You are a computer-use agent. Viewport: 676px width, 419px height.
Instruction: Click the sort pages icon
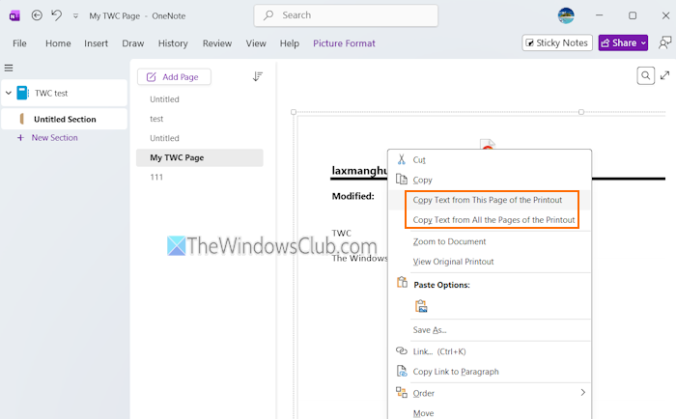[x=258, y=76]
